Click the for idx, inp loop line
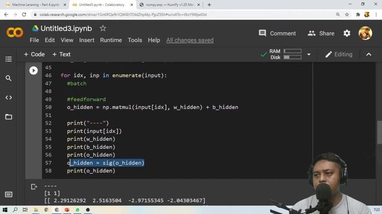 (x=114, y=75)
